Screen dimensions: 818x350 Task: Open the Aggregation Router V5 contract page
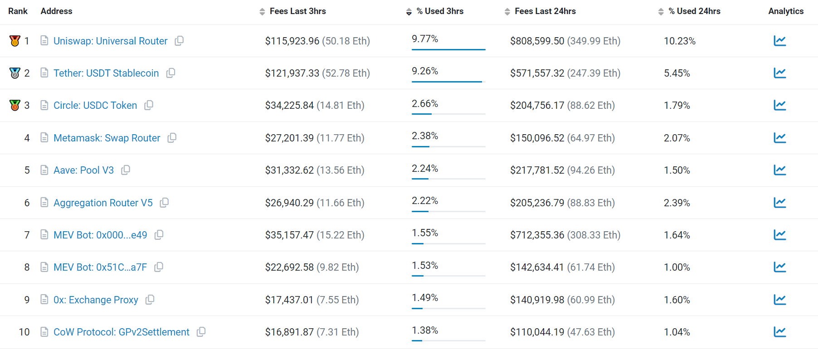[103, 203]
